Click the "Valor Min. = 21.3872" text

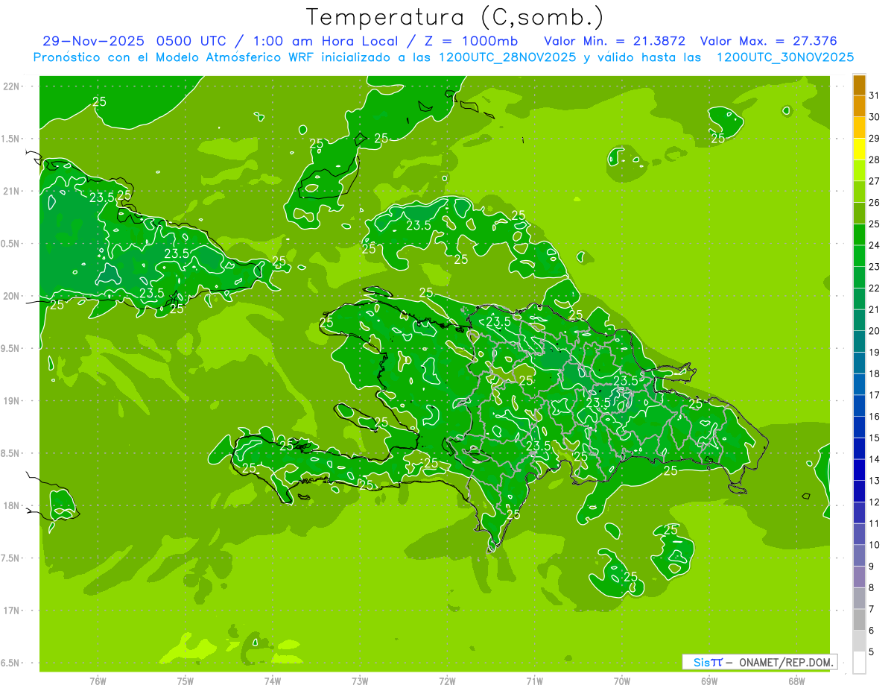tap(615, 41)
